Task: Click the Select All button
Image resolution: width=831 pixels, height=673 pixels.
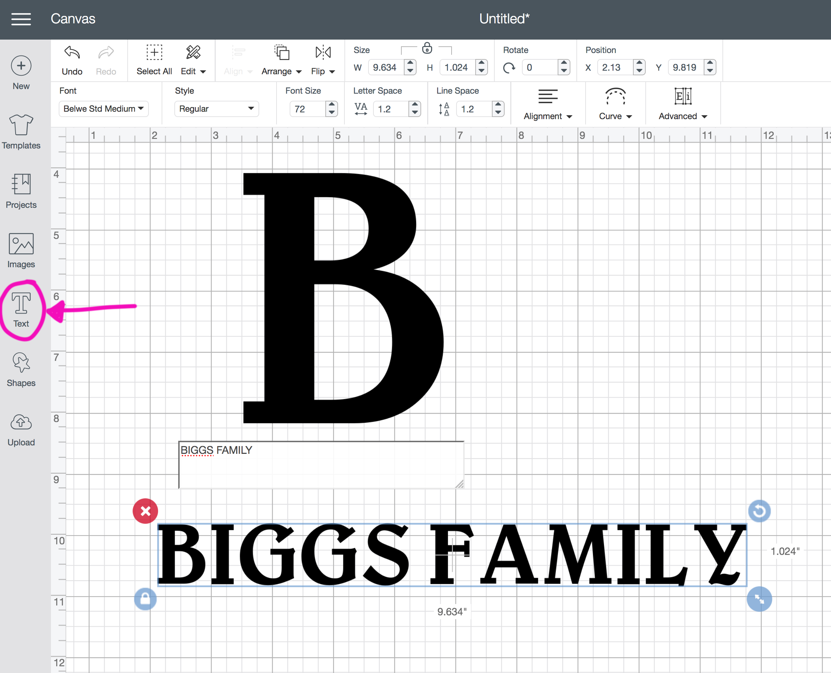Action: [x=154, y=60]
